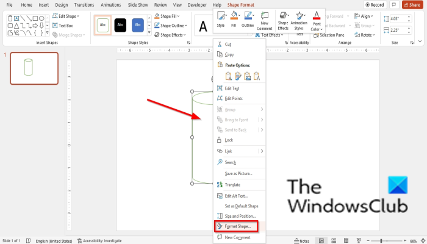Screen dimensions: 427x244
Task: Open the Rotate dropdown
Action: point(365,35)
